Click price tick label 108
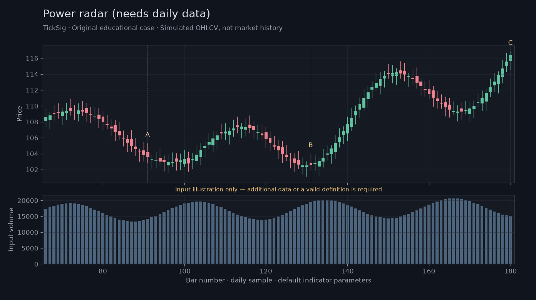The height and width of the screenshot is (300, 536). click(32, 122)
